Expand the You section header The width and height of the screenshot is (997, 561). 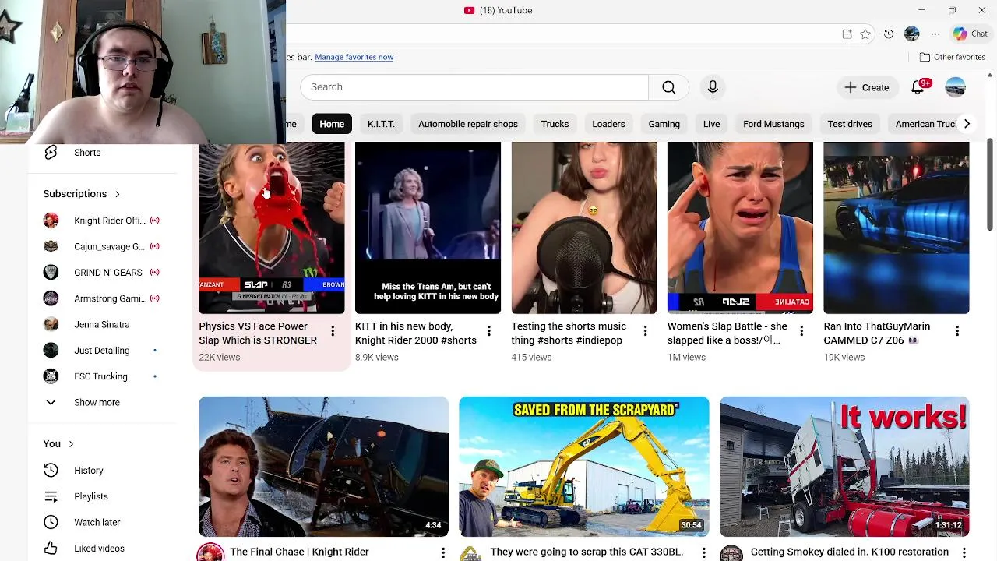tap(58, 444)
